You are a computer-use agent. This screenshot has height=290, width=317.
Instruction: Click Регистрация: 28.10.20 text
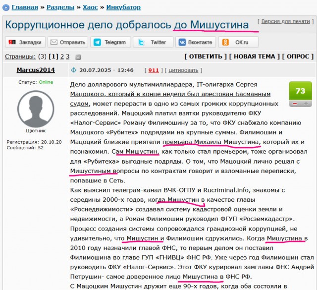34,142
